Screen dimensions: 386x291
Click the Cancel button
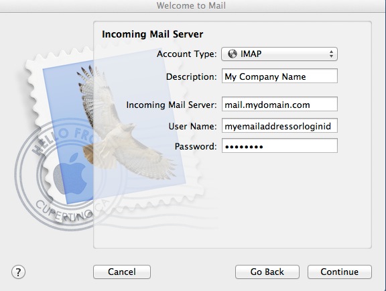122,272
